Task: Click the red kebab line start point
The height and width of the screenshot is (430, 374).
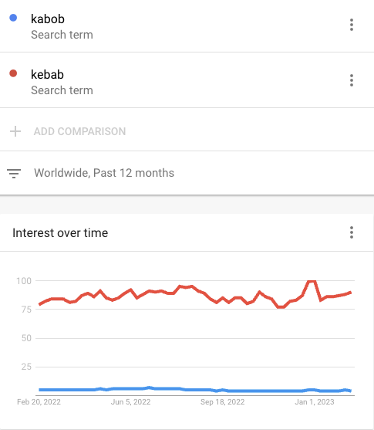Action: click(x=40, y=304)
